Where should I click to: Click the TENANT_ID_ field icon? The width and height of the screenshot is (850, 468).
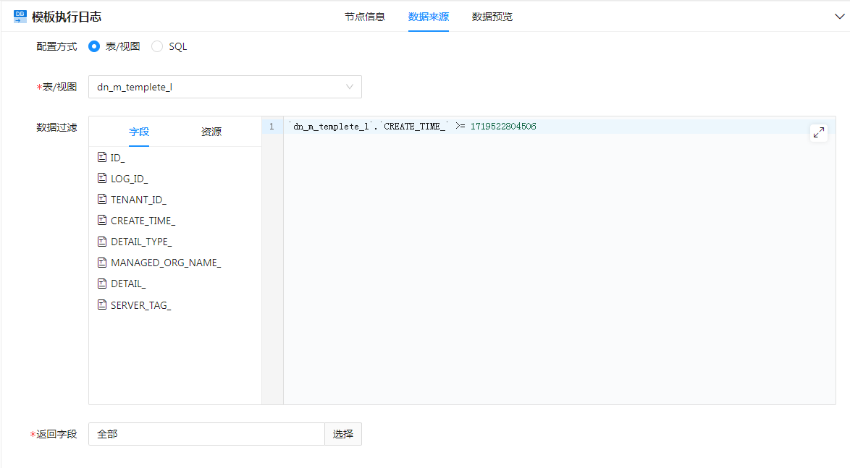(x=102, y=199)
